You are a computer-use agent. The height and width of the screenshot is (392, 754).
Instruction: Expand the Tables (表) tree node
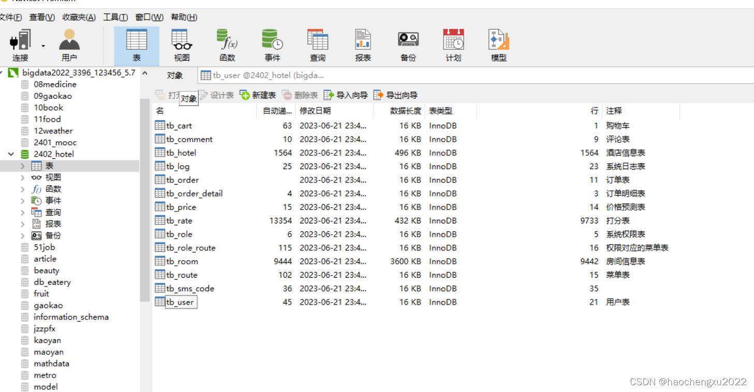point(22,166)
